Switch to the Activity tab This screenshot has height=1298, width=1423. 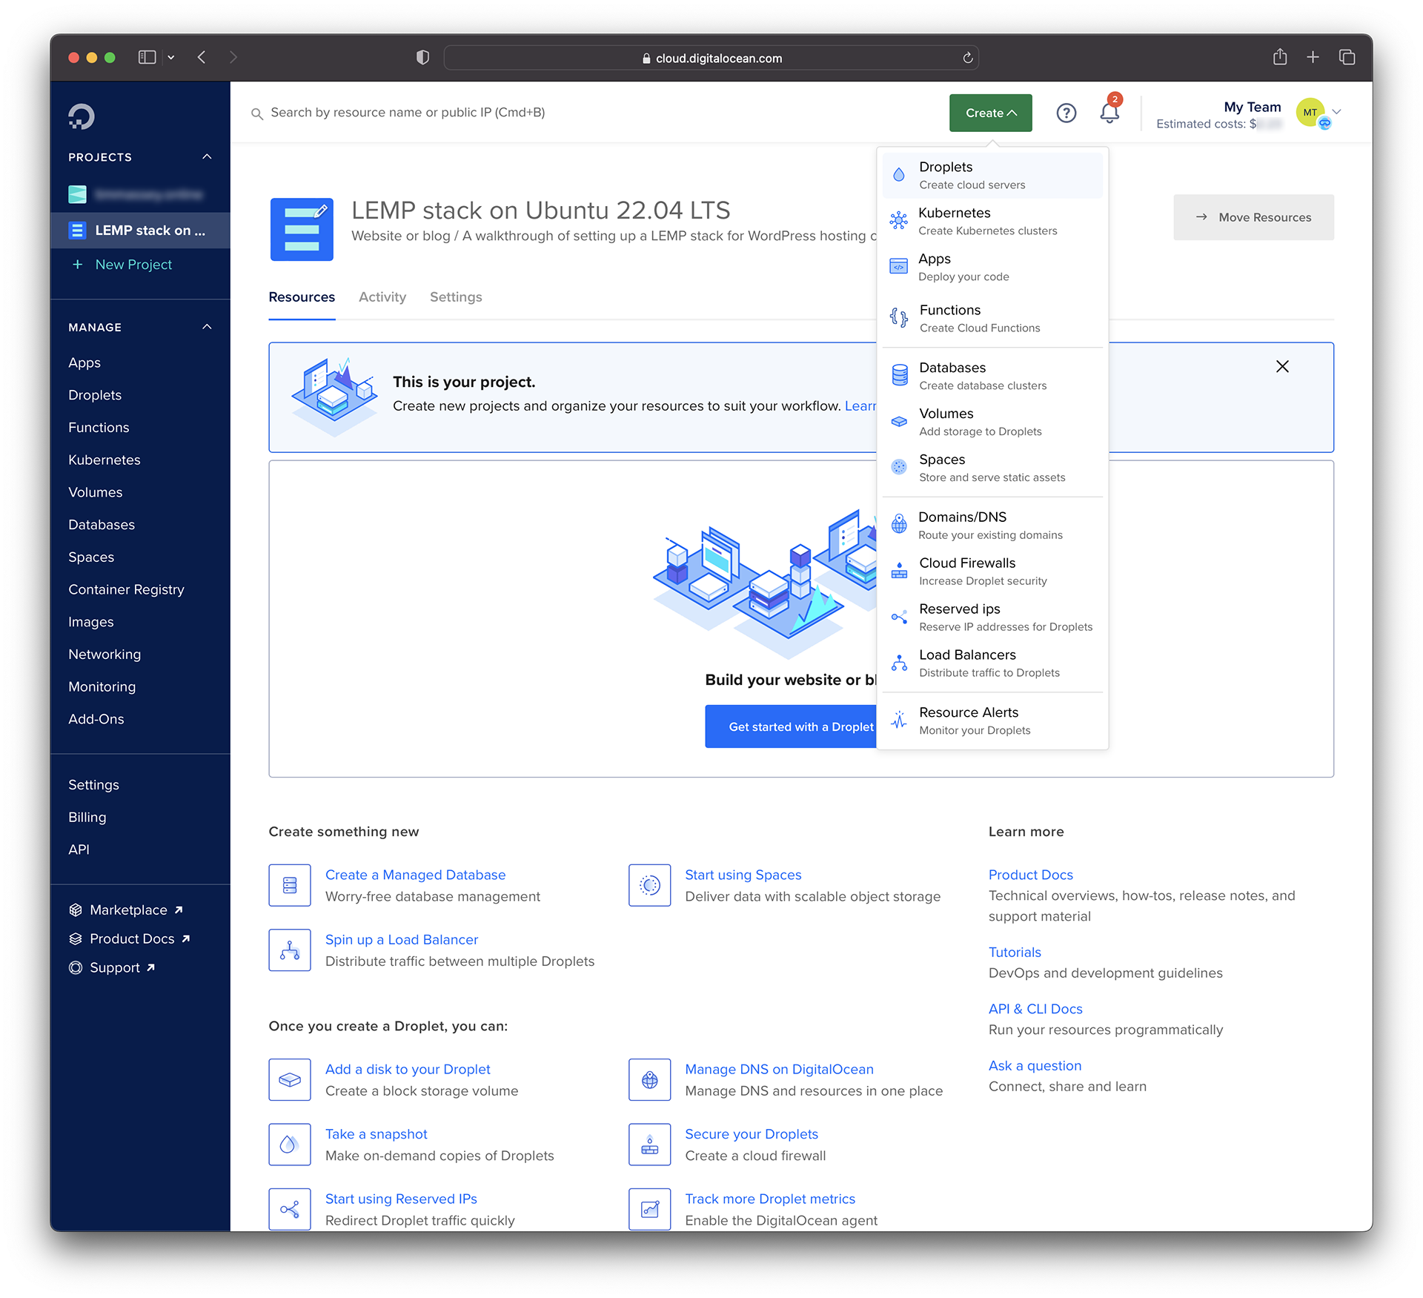tap(382, 297)
